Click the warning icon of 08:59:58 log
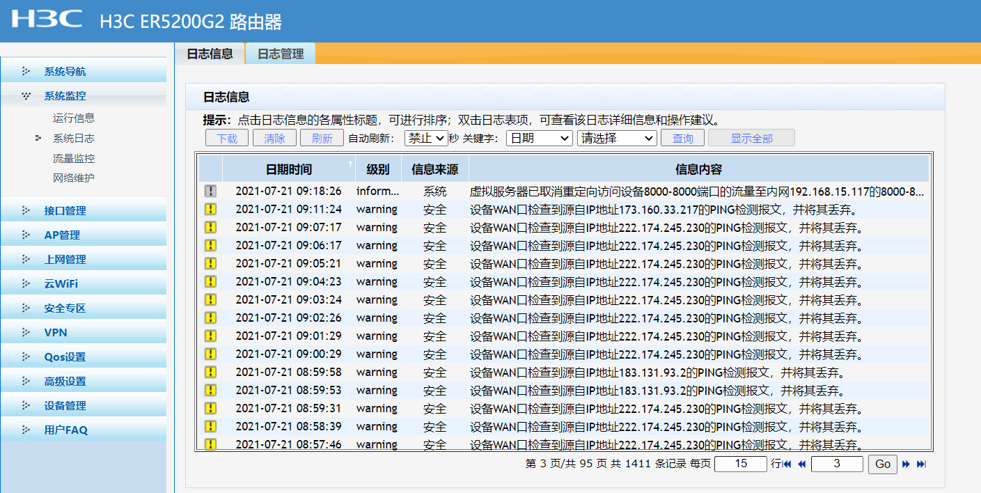This screenshot has height=493, width=981. click(x=210, y=372)
